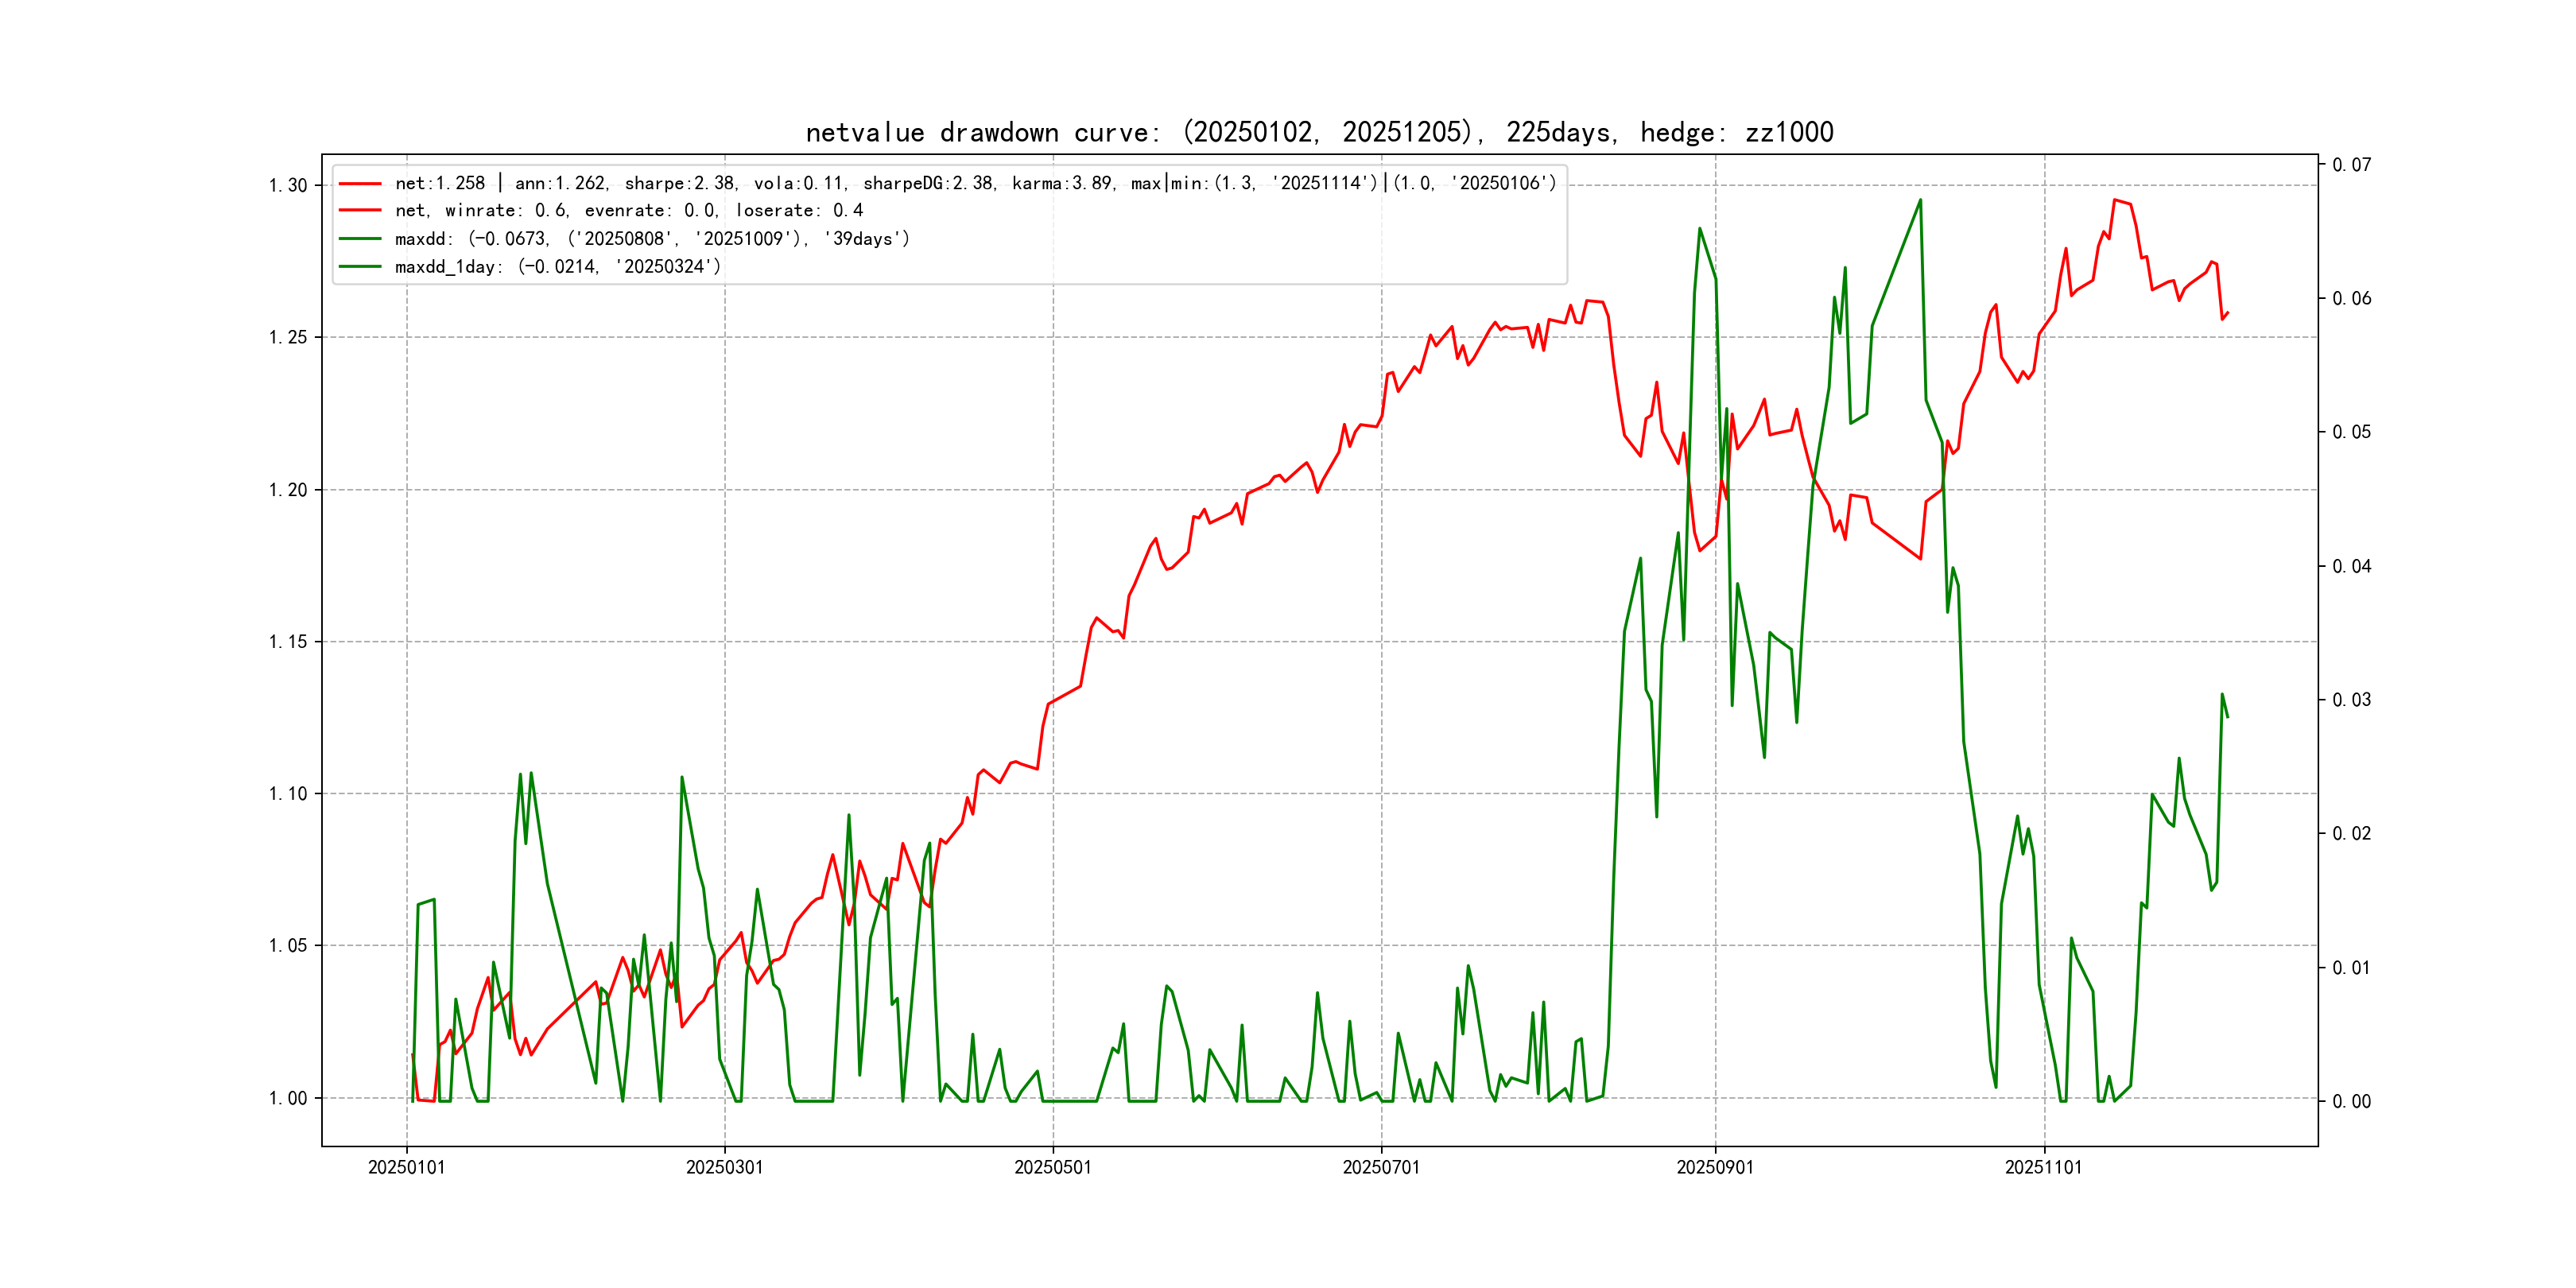Click the 20250101 x-axis date label

(406, 1168)
